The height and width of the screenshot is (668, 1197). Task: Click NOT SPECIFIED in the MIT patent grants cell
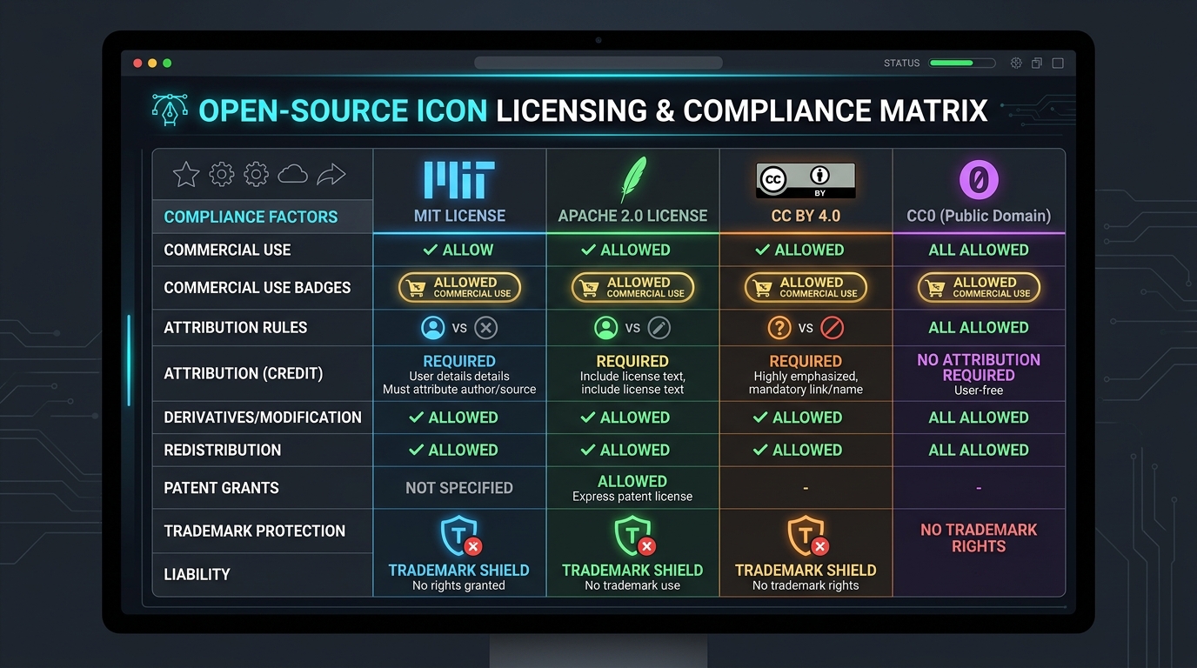(459, 488)
